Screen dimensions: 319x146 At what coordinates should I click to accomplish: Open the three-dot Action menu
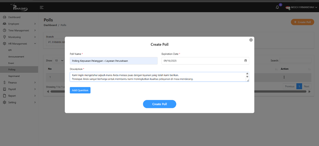[x=284, y=77]
